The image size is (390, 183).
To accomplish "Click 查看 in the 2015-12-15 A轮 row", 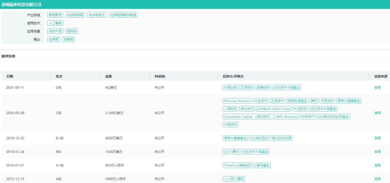I will point(377,179).
